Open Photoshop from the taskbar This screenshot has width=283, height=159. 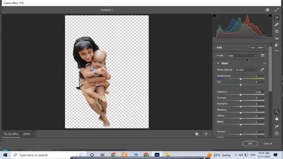[157, 155]
